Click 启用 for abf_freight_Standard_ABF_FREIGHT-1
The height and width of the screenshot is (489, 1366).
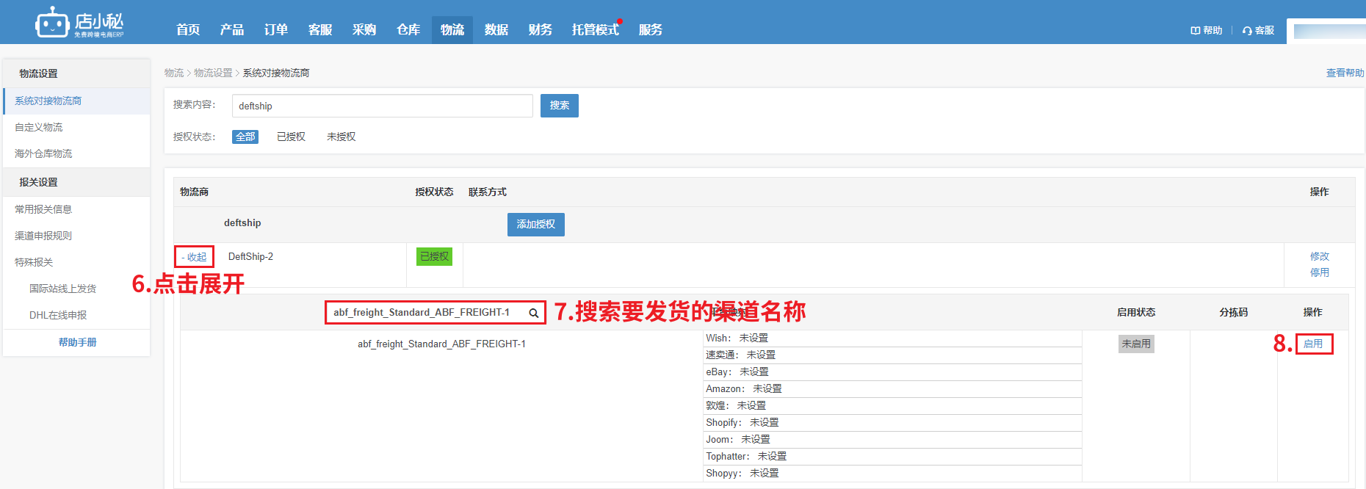pos(1313,344)
